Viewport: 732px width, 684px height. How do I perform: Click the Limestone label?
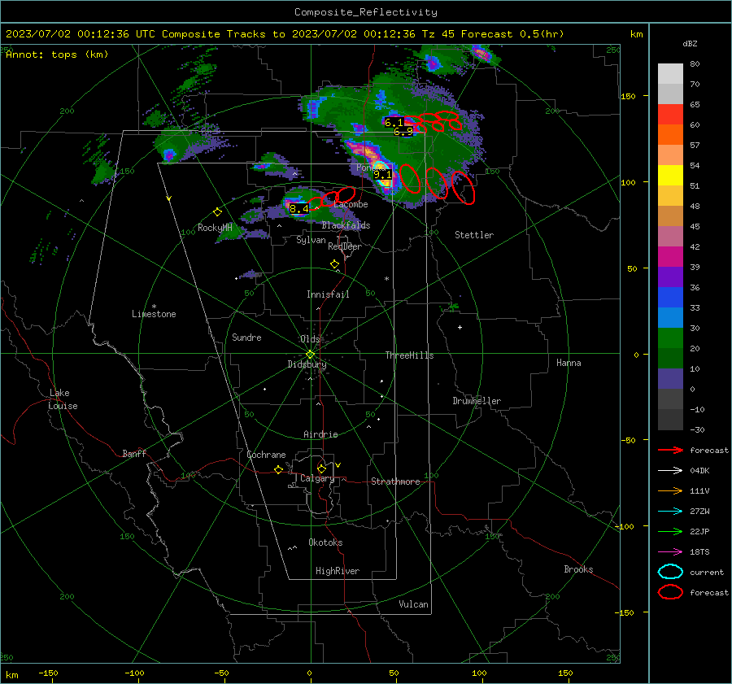click(x=154, y=314)
